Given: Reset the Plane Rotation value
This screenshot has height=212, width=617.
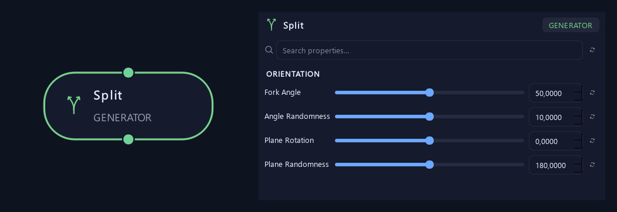Looking at the screenshot, I should pyautogui.click(x=592, y=141).
